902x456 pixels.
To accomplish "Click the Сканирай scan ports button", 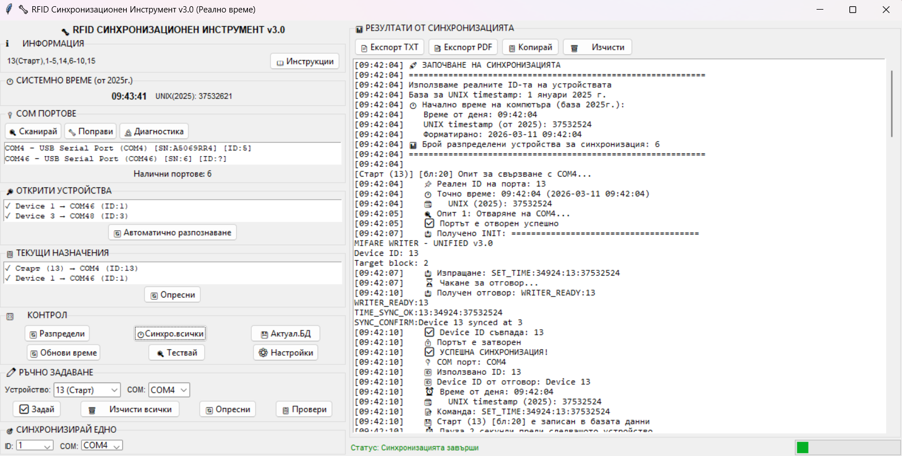I will point(33,131).
